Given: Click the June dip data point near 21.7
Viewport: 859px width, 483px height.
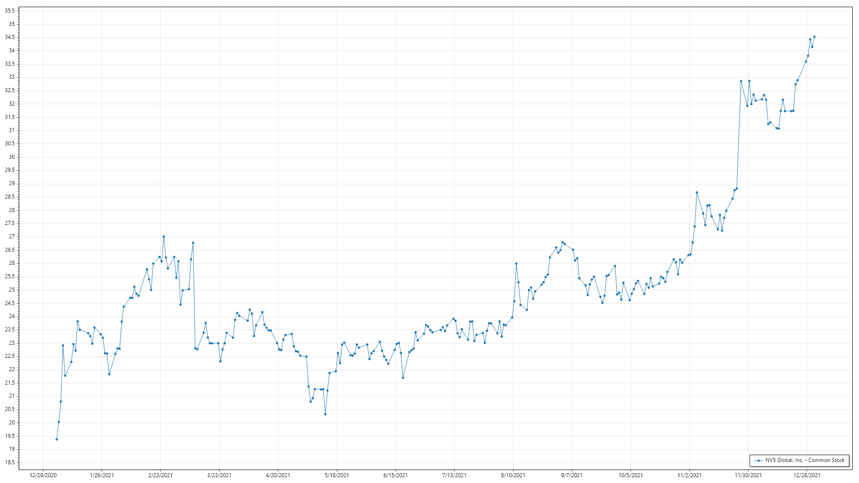Looking at the screenshot, I should (403, 377).
